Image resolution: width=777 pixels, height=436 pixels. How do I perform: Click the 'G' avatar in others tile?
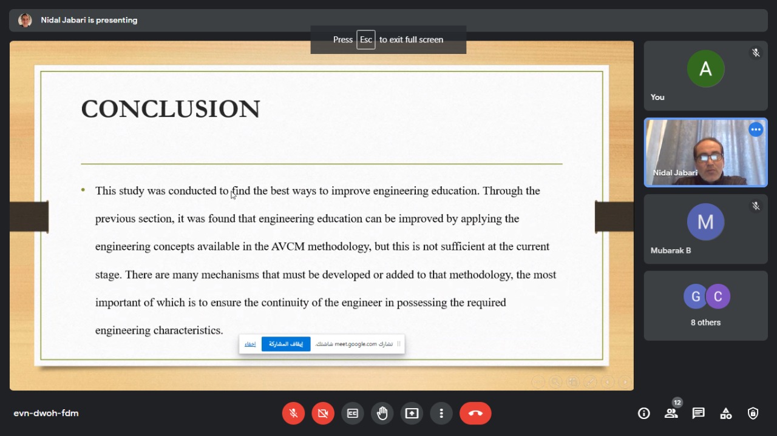coord(696,297)
